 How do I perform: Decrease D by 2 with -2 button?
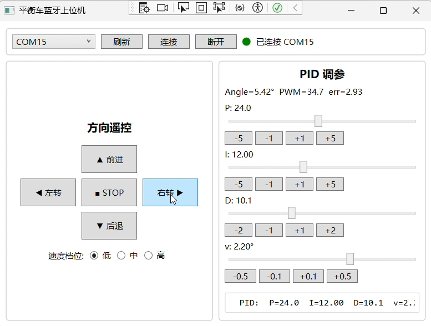coord(239,231)
